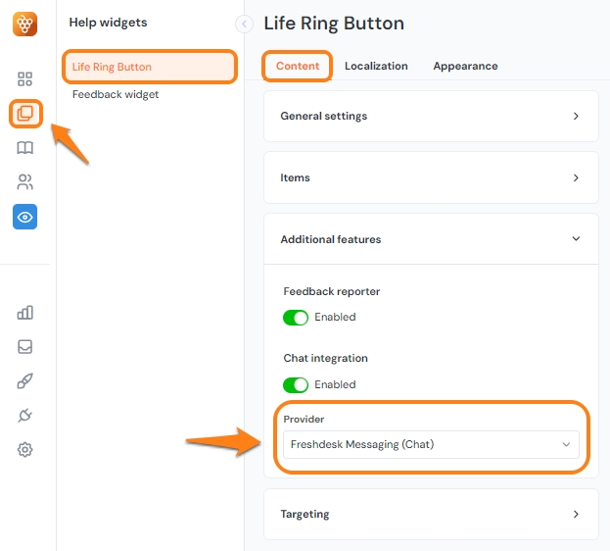Select Feedback widget in the list
Screen dimensions: 610x551
coord(116,95)
